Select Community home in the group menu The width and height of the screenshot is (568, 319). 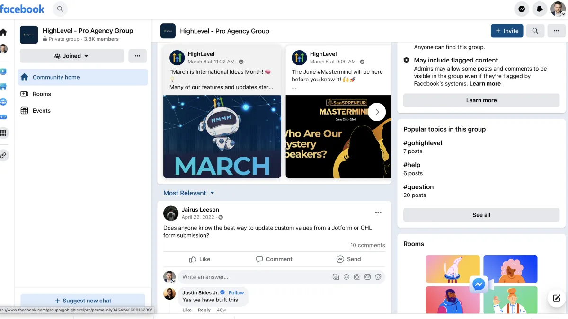[x=83, y=77]
